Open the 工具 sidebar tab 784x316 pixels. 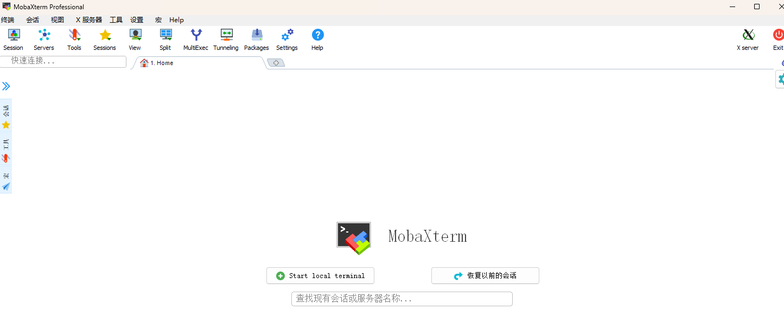[x=6, y=149]
